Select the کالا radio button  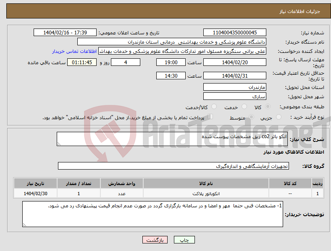click(268, 107)
